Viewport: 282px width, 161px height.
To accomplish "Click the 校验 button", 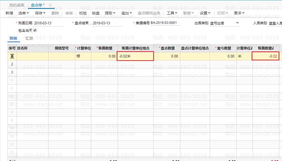I will pyautogui.click(x=83, y=13).
